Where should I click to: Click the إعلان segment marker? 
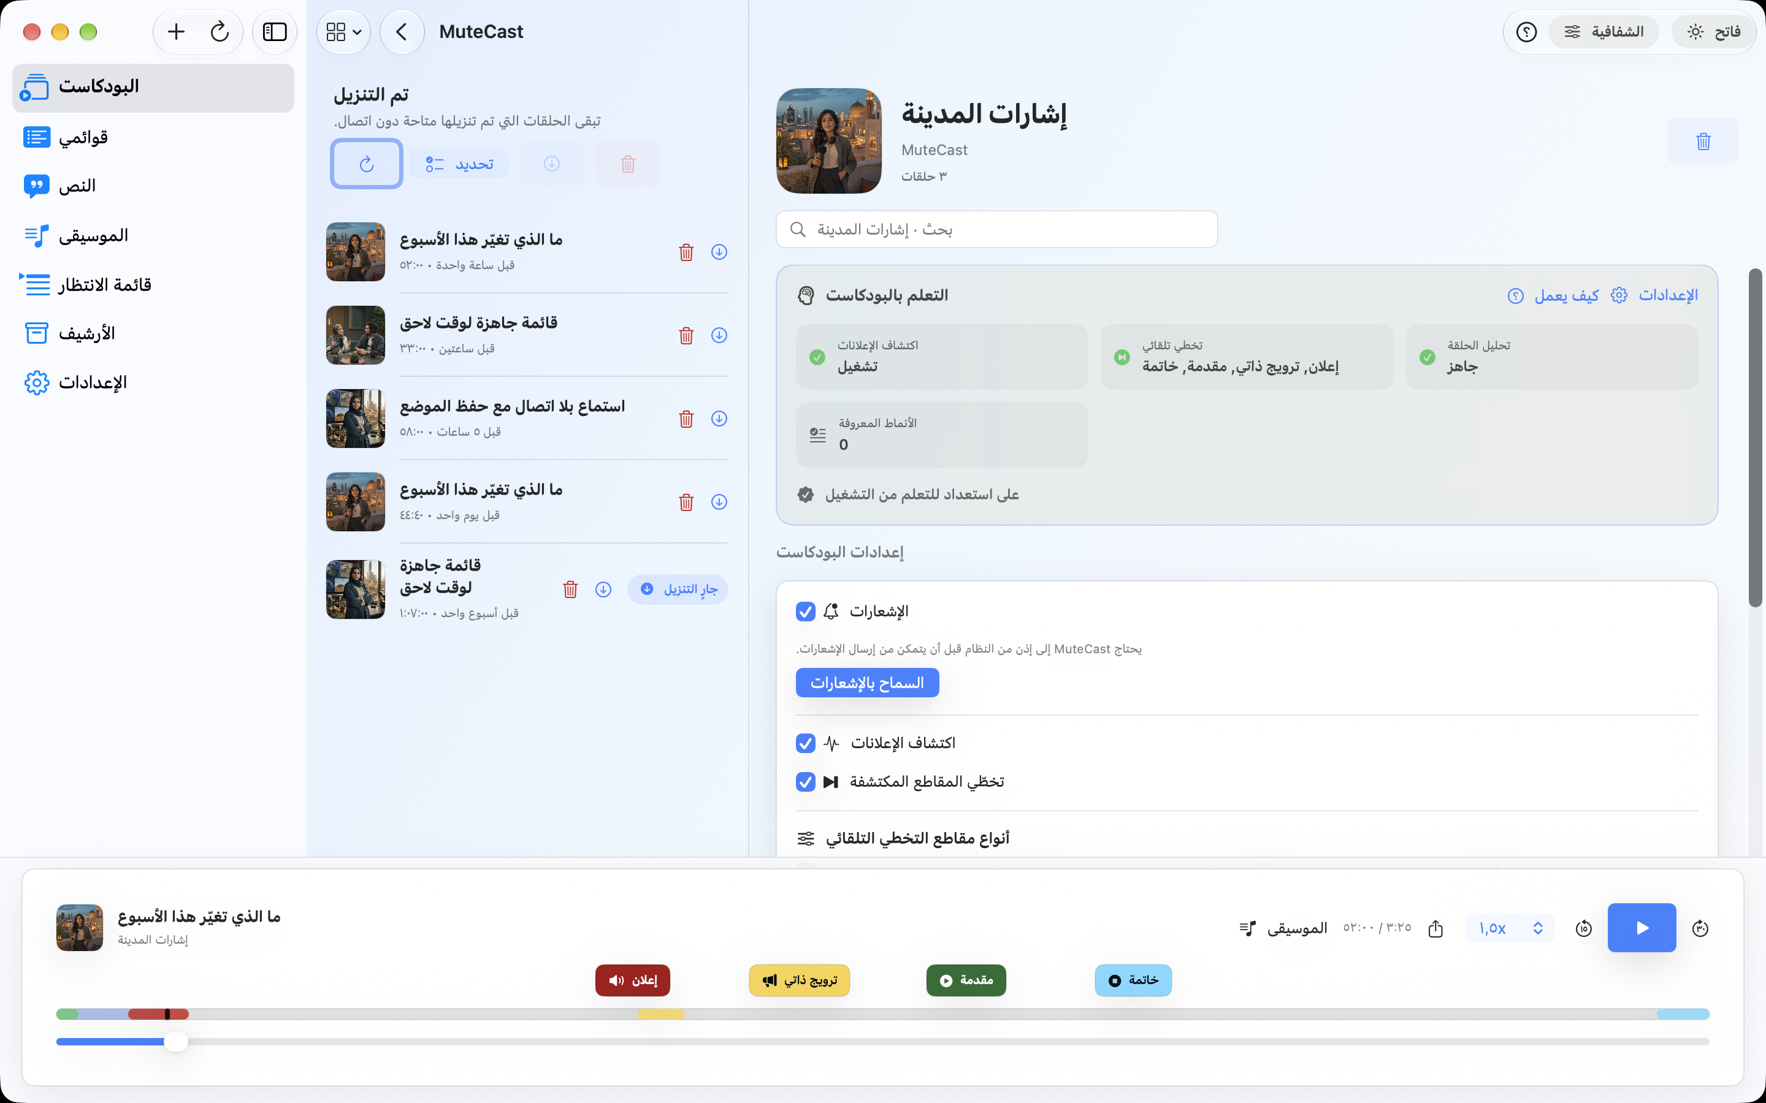pos(633,980)
